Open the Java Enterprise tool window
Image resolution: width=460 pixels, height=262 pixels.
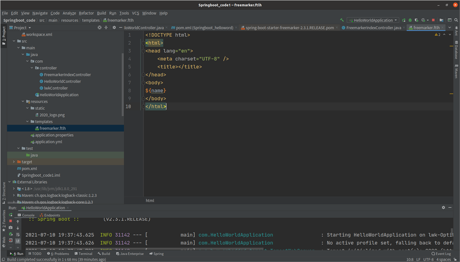tap(130, 254)
